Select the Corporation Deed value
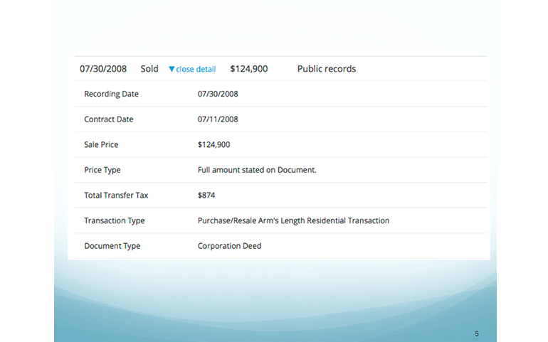The height and width of the screenshot is (342, 548). [x=229, y=246]
